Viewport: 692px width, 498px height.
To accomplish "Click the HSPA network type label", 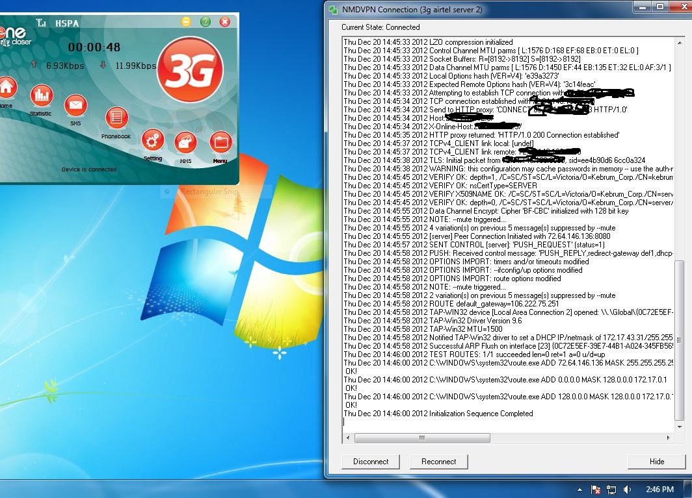I will point(66,23).
